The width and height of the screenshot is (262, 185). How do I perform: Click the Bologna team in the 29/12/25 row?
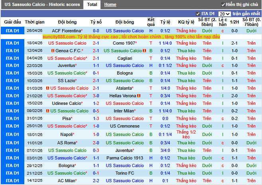(x=66, y=165)
